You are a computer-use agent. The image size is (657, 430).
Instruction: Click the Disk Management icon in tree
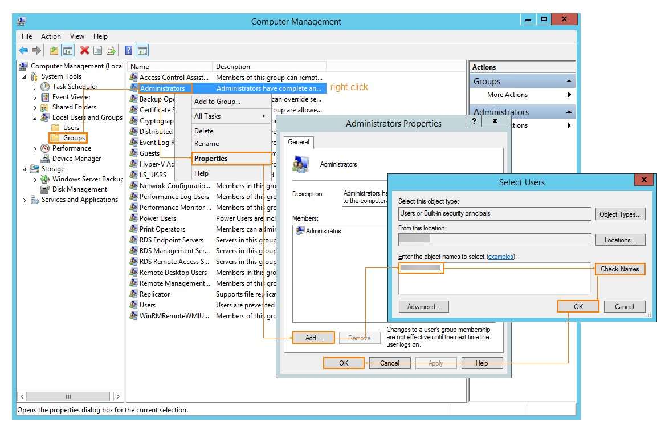tap(45, 189)
